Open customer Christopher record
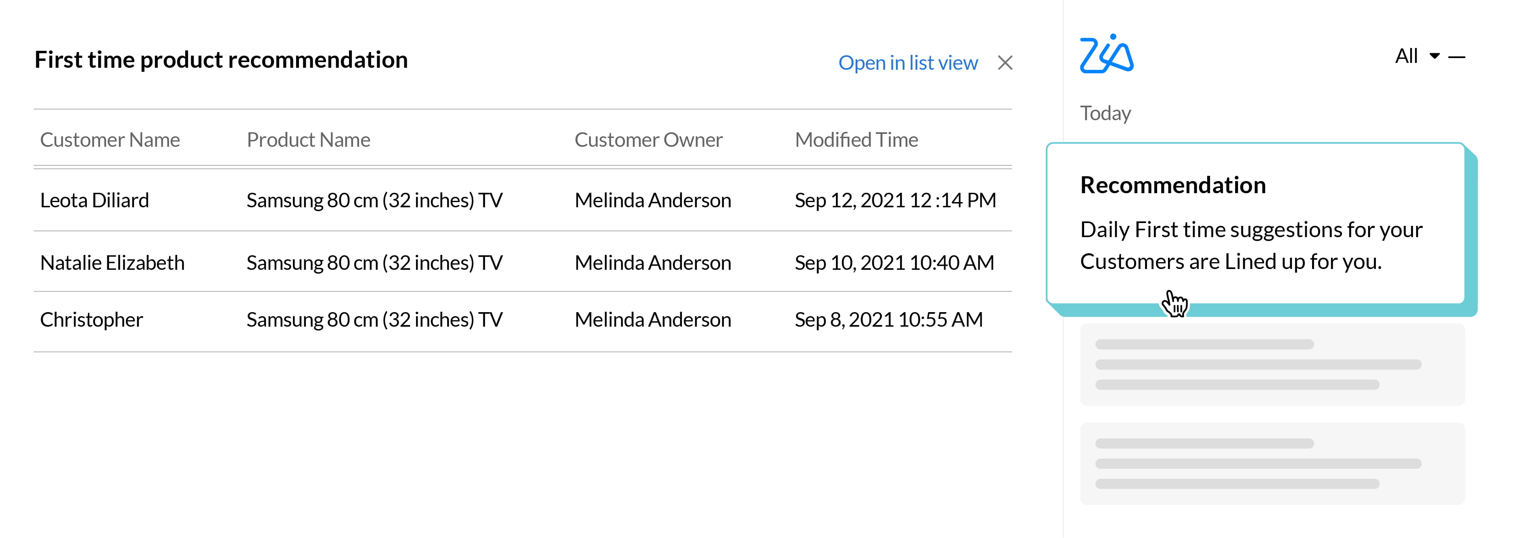The width and height of the screenshot is (1513, 538). (x=92, y=319)
